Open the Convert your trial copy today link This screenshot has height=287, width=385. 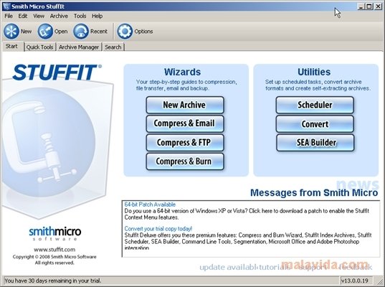pos(158,229)
